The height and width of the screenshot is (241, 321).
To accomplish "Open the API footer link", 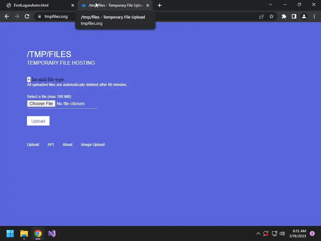I will pyautogui.click(x=51, y=144).
